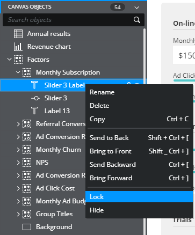The height and width of the screenshot is (235, 195).
Task: Click the search magnifier icon
Action: [x=137, y=20]
